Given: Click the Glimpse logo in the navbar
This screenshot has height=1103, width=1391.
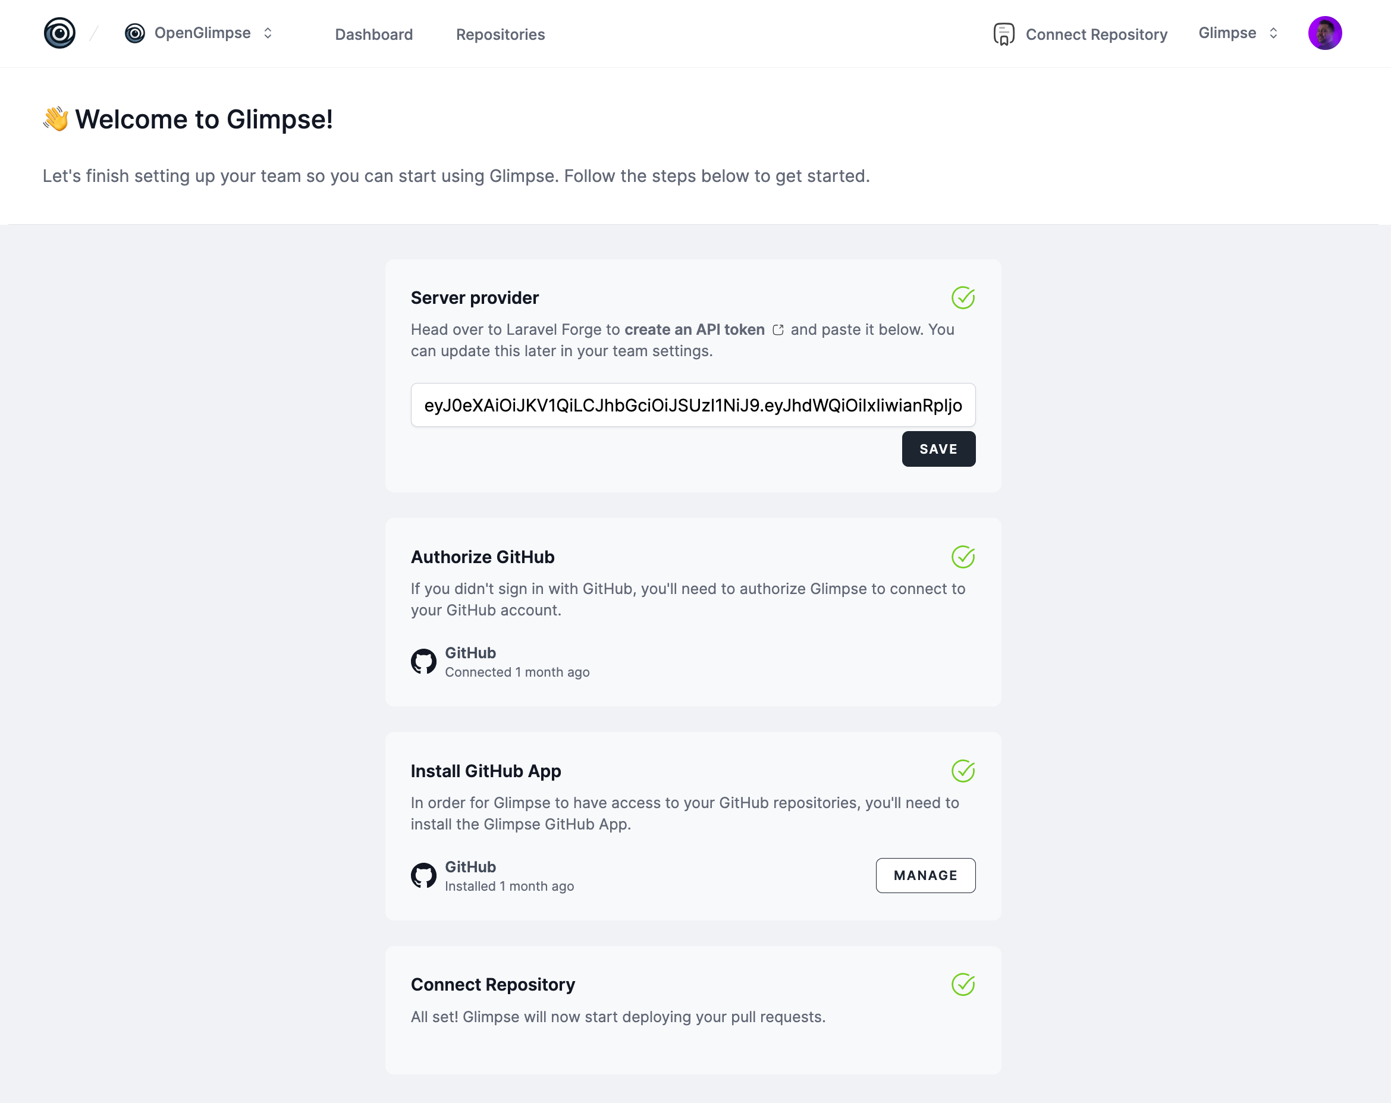Looking at the screenshot, I should tap(60, 33).
